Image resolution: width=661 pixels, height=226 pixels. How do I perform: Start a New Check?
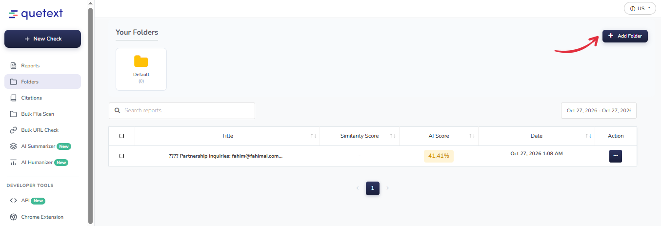click(x=43, y=39)
